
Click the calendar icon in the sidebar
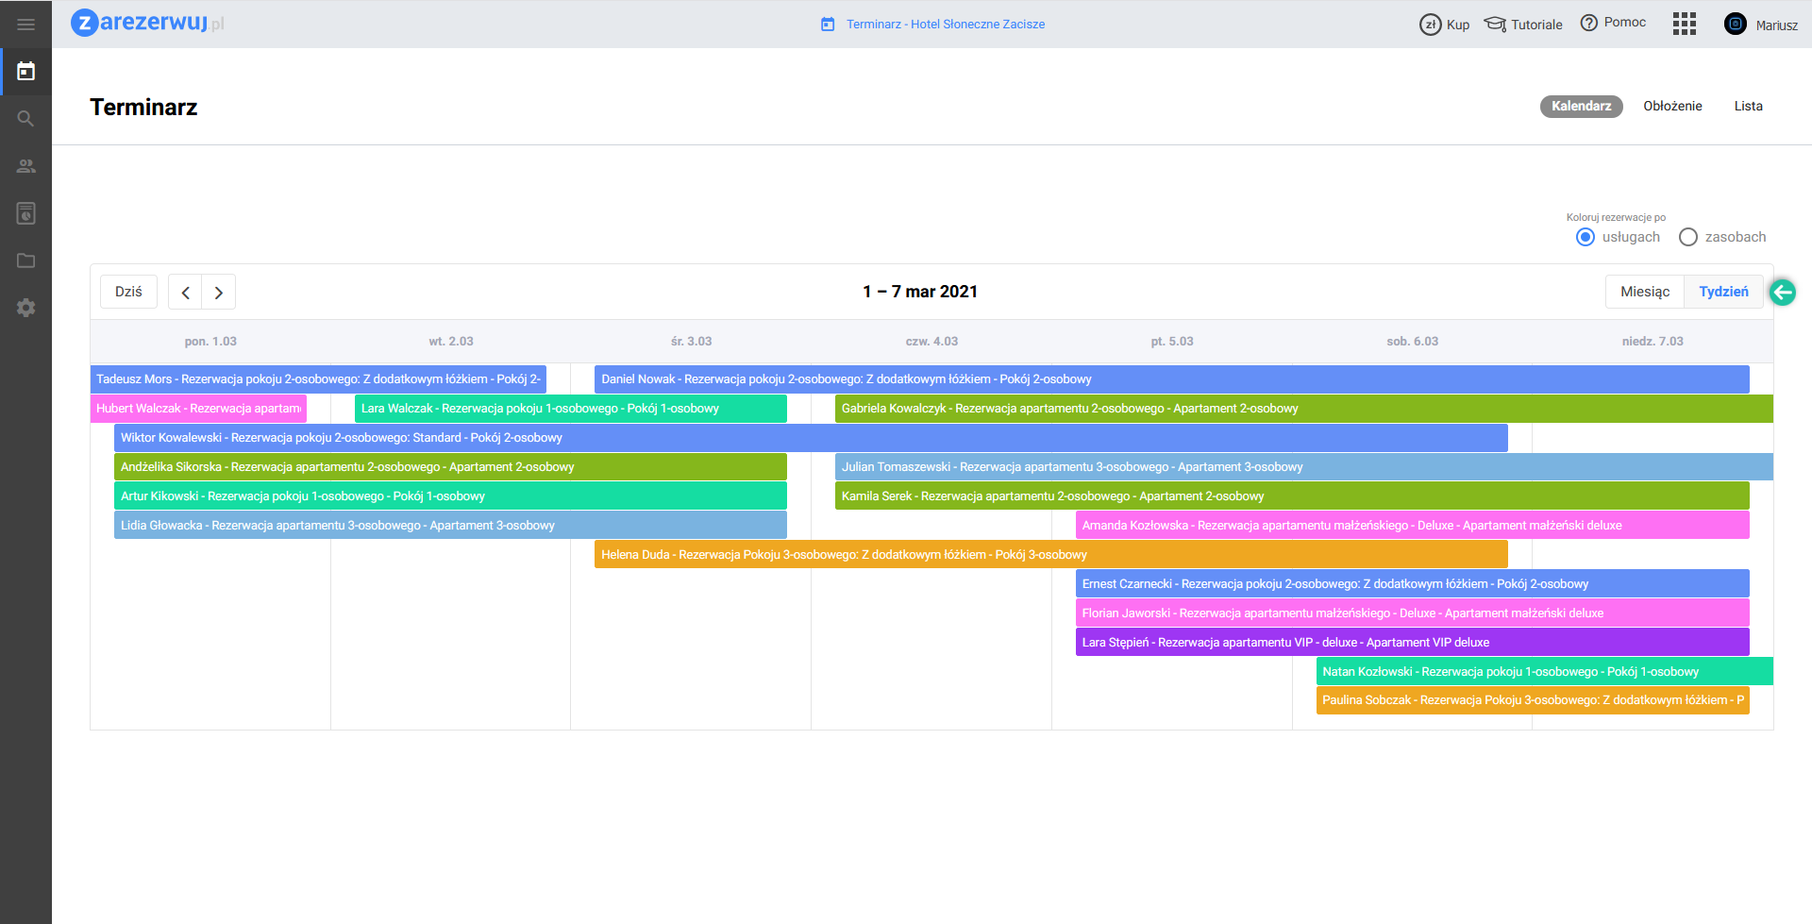[x=25, y=72]
